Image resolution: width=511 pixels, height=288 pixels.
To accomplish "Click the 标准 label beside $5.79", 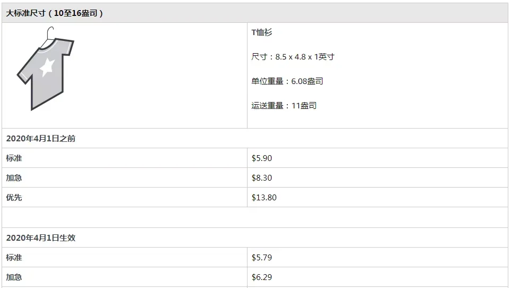I will 14,257.
